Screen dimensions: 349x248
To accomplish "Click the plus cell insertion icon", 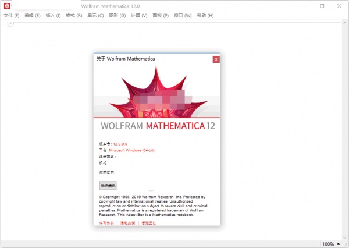I will click(10, 23).
